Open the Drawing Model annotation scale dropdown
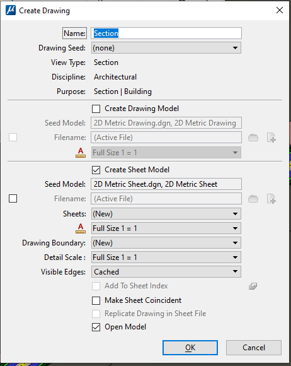This screenshot has height=366, width=291. pyautogui.click(x=166, y=153)
